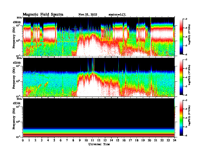Image resolution: width=208 pixels, height=161 pixels.
Task: Click hour tick label "2" on time axis
Action: coord(35,140)
